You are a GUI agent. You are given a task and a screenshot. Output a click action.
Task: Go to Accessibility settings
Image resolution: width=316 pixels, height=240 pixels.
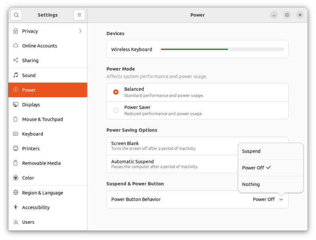pyautogui.click(x=48, y=207)
